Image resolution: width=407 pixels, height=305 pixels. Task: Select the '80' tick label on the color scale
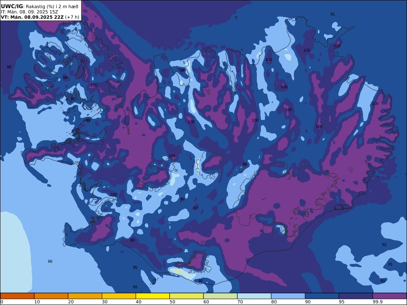click(x=274, y=302)
